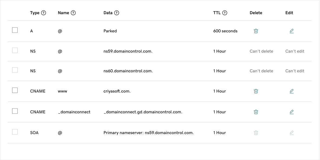Image resolution: width=320 pixels, height=160 pixels.
Task: Click the SOA record pencil icon
Action: click(x=292, y=133)
